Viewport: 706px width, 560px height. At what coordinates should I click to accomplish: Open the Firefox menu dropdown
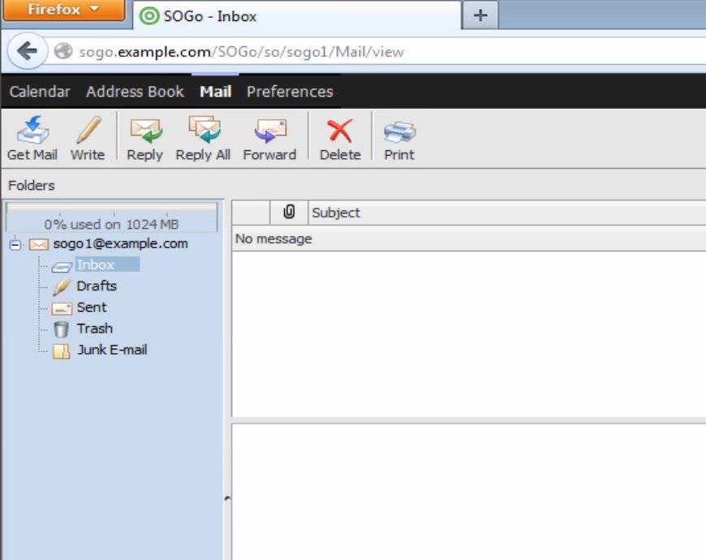click(x=63, y=10)
